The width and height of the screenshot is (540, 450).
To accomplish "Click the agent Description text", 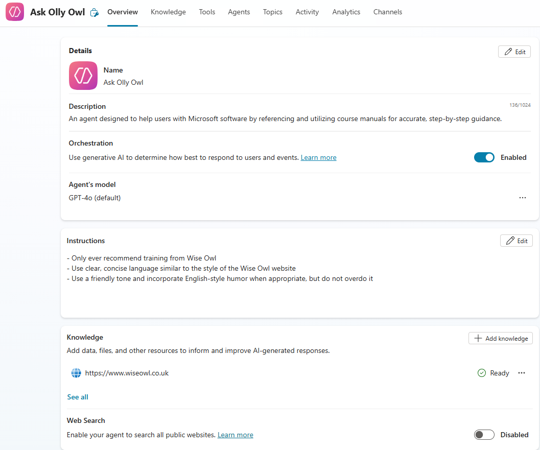I will click(285, 119).
